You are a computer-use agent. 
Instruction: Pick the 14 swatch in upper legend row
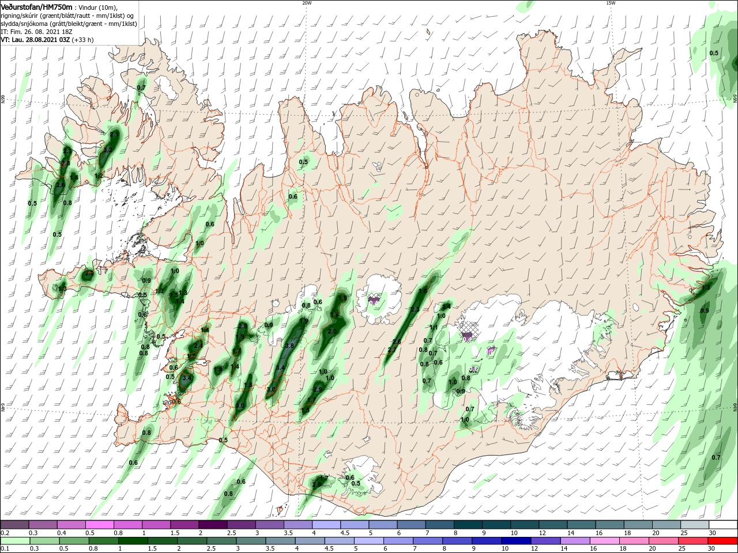click(x=582, y=525)
